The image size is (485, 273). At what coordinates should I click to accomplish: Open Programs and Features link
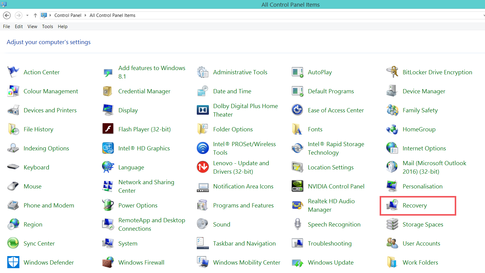tap(243, 205)
